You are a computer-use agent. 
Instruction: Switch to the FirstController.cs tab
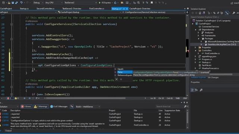(x=97, y=9)
